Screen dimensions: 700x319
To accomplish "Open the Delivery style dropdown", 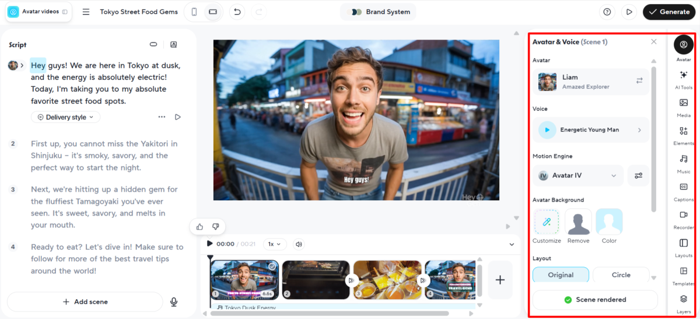I will 65,117.
